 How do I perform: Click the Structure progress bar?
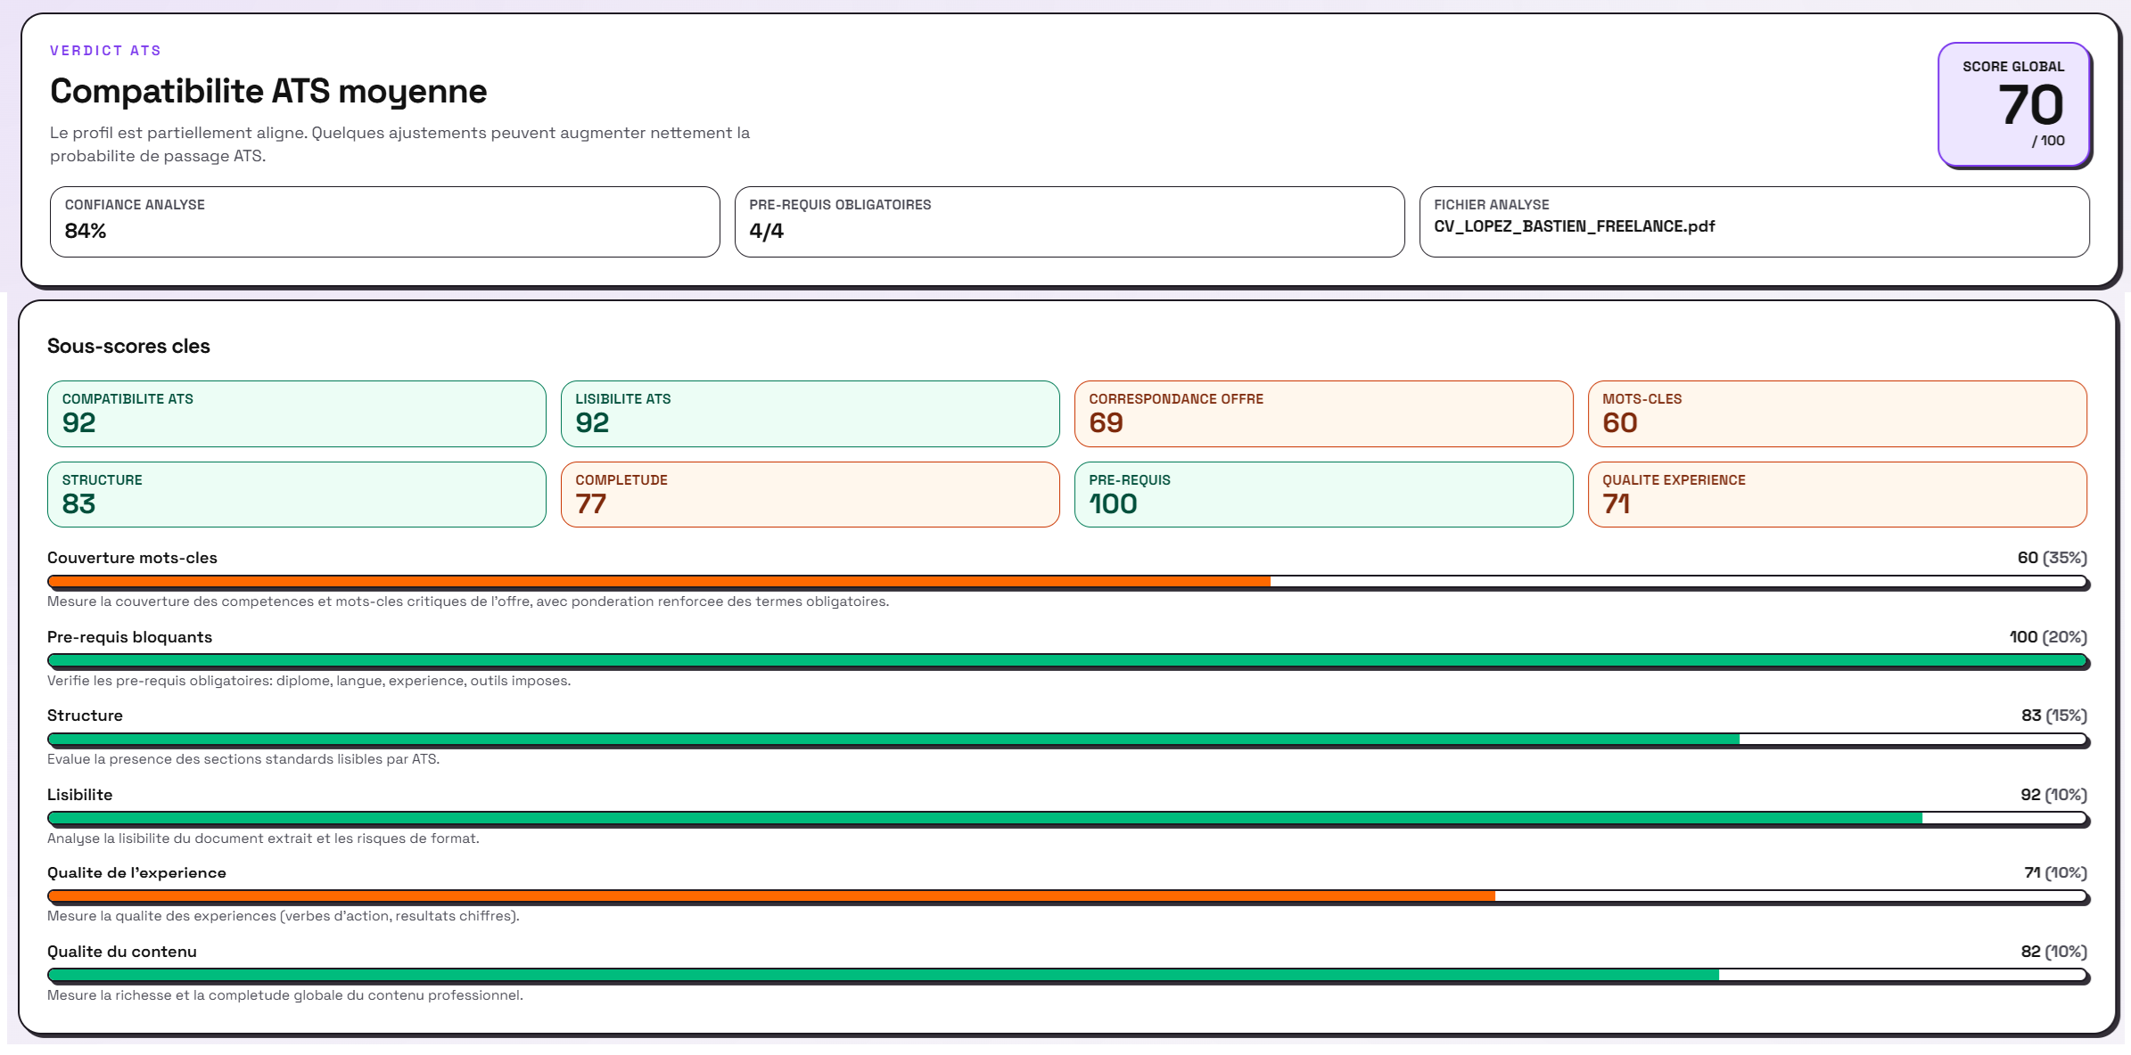click(x=1068, y=740)
